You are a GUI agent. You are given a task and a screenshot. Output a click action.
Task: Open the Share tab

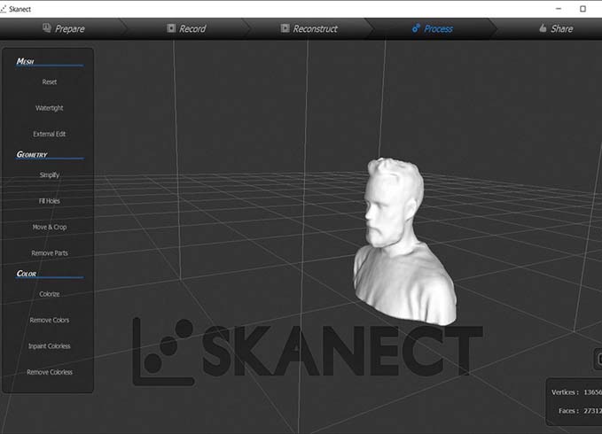tap(556, 28)
